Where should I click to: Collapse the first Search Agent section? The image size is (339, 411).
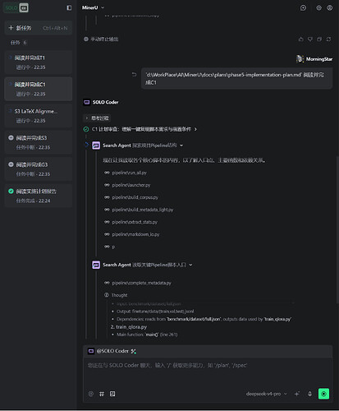click(x=181, y=145)
